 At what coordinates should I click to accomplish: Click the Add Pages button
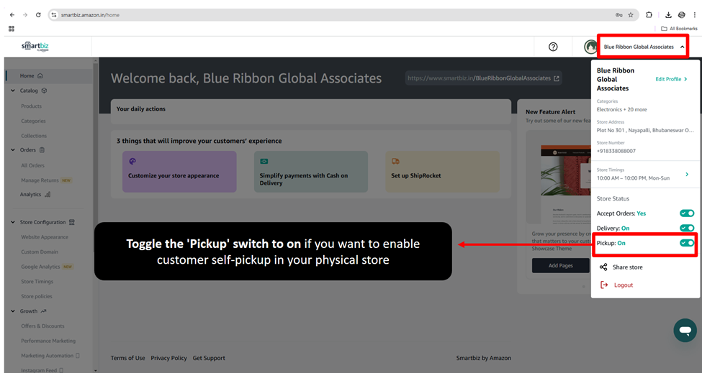pyautogui.click(x=561, y=265)
